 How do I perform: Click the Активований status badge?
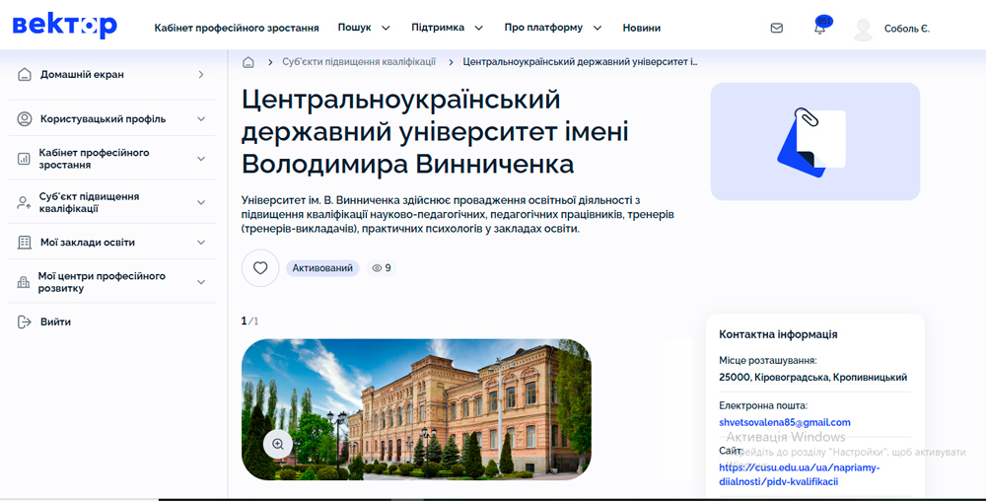point(322,268)
